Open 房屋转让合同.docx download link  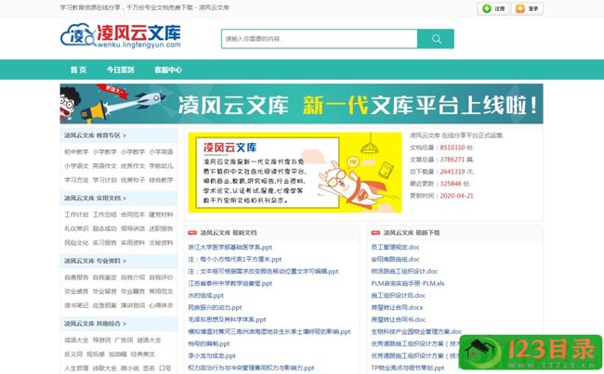click(397, 307)
